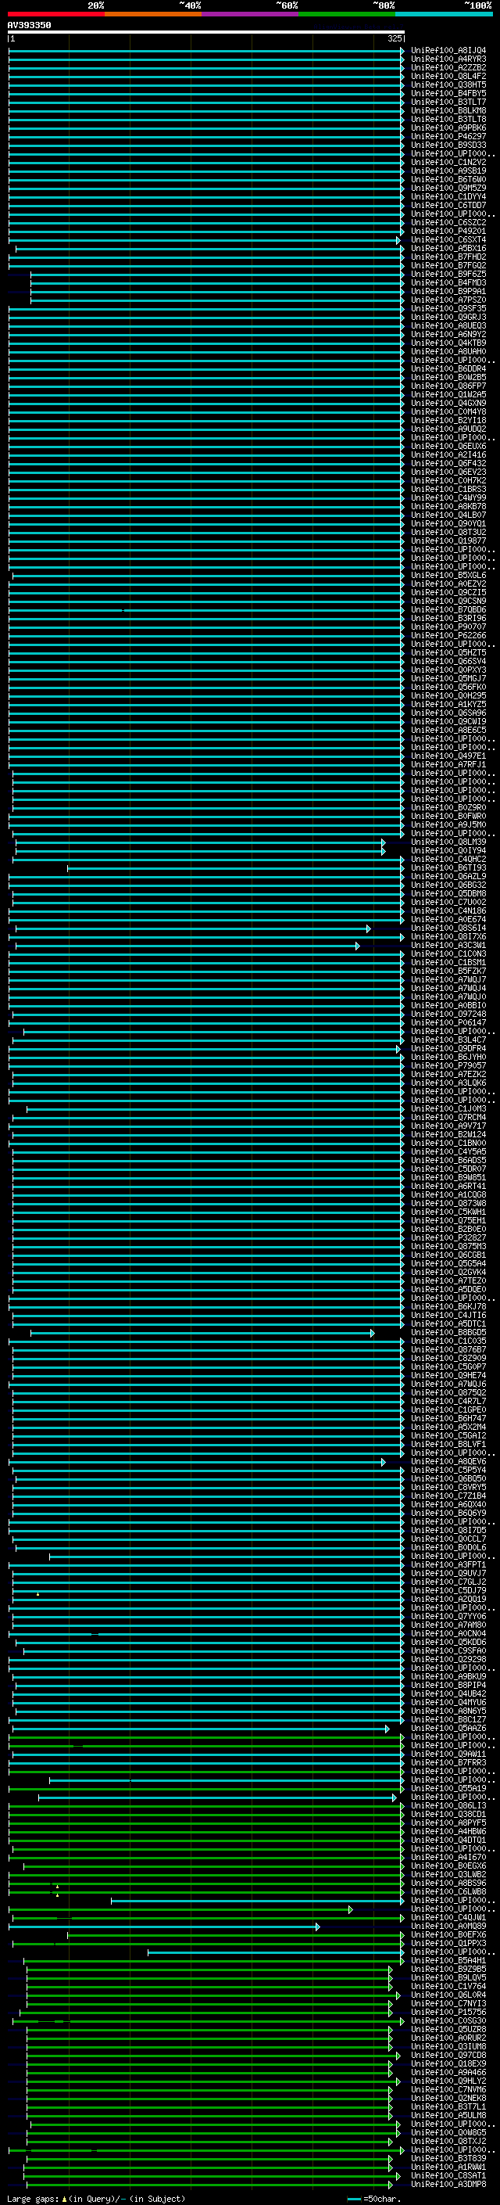Open hit UniRef100_P46297
The image size is (500, 2205).
(448, 136)
